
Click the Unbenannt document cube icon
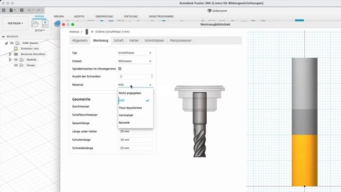209,11
